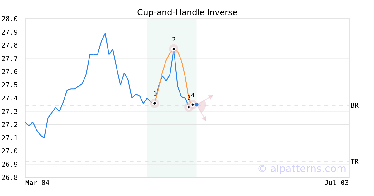Click the price line's lowest trough near 27.1

(44, 138)
